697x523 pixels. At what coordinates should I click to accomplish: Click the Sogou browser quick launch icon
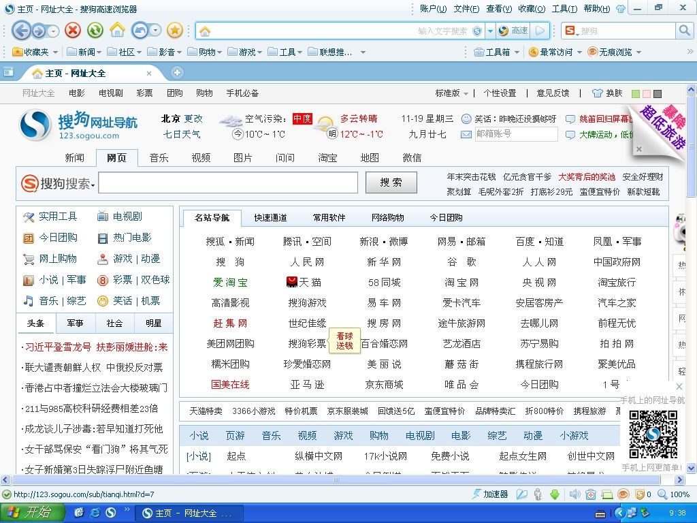[110, 512]
